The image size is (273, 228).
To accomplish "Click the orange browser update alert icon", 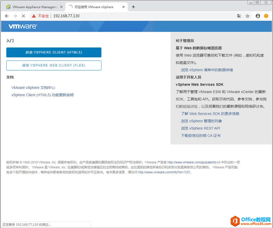I will [x=266, y=16].
